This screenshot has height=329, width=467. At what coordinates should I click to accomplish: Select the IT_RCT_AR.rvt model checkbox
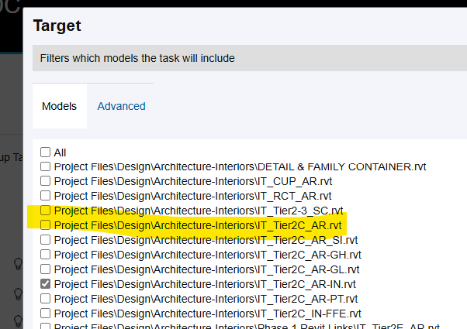click(46, 196)
